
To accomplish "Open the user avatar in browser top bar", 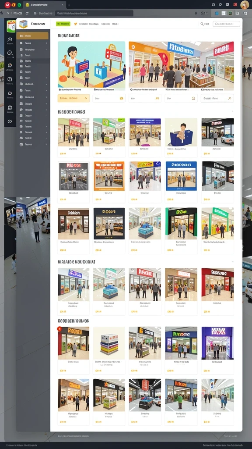I will 245,5.
